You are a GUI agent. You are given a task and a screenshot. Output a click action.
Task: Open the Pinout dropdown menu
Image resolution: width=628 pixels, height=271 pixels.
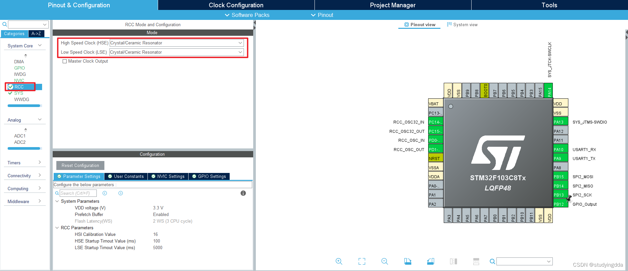click(x=322, y=15)
